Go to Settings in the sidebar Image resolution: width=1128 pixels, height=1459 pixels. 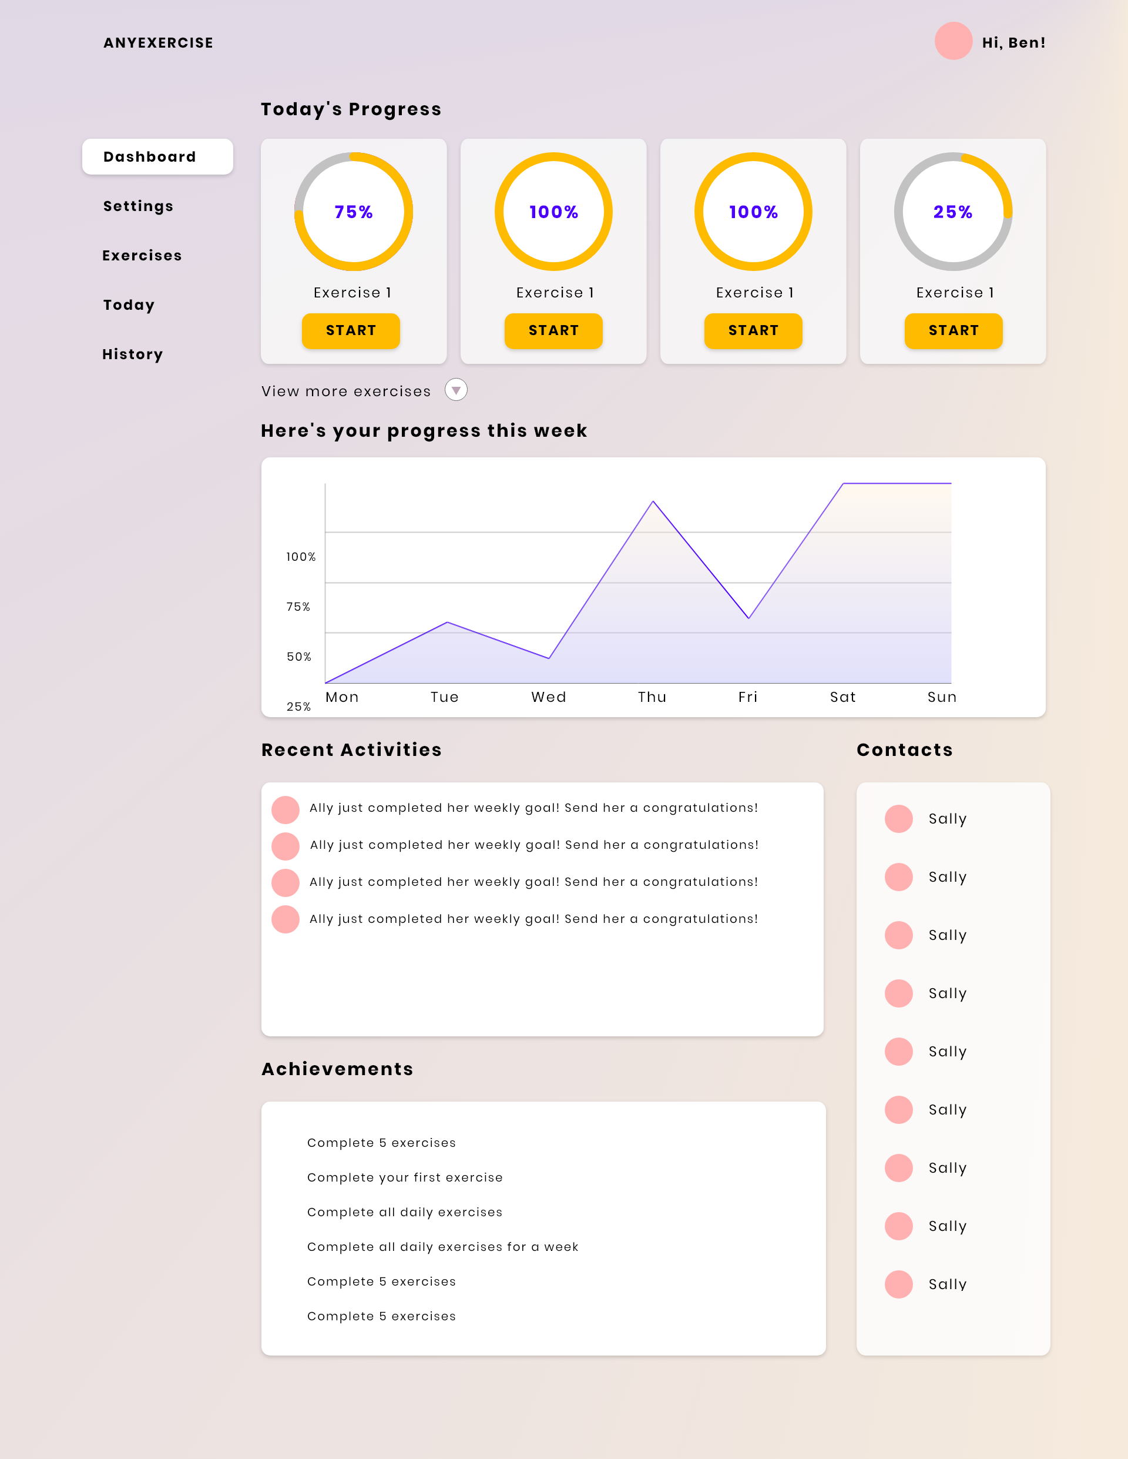(138, 206)
